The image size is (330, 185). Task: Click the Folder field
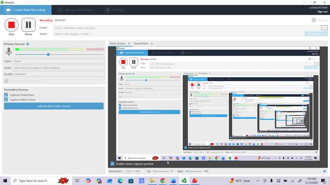pos(187,28)
